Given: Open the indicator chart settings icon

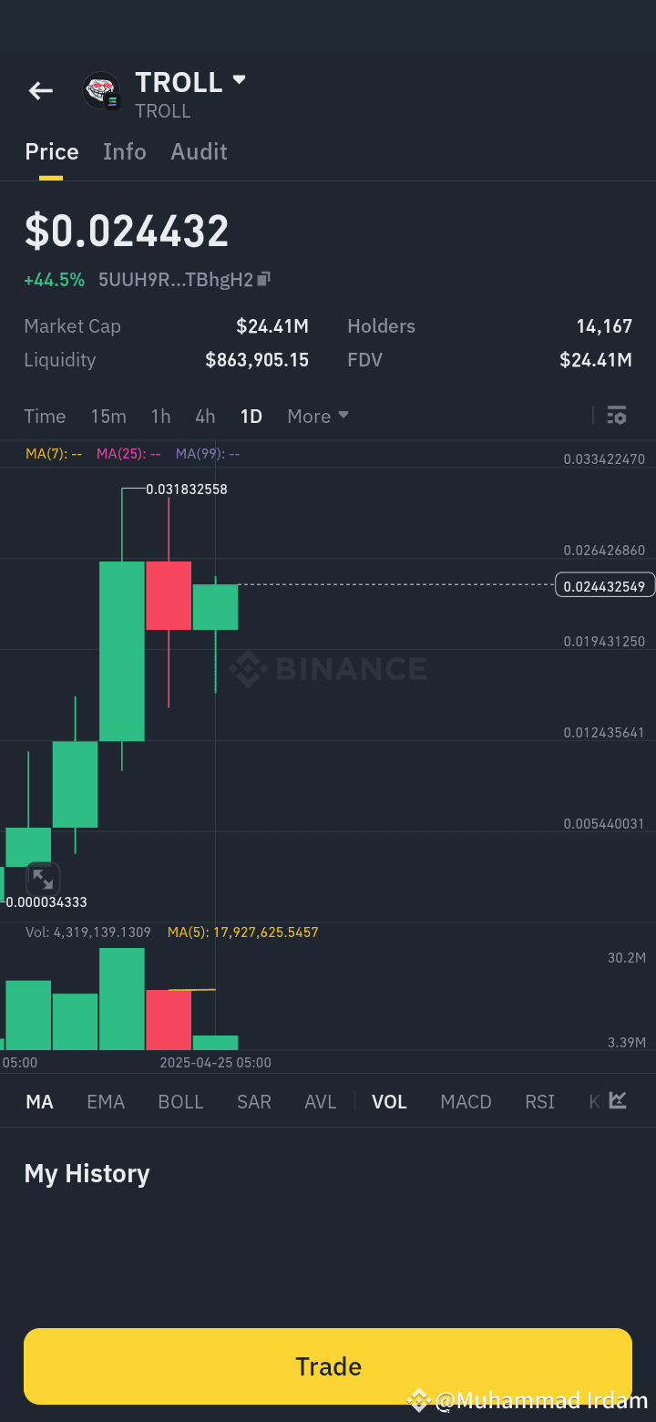Looking at the screenshot, I should tap(618, 1100).
